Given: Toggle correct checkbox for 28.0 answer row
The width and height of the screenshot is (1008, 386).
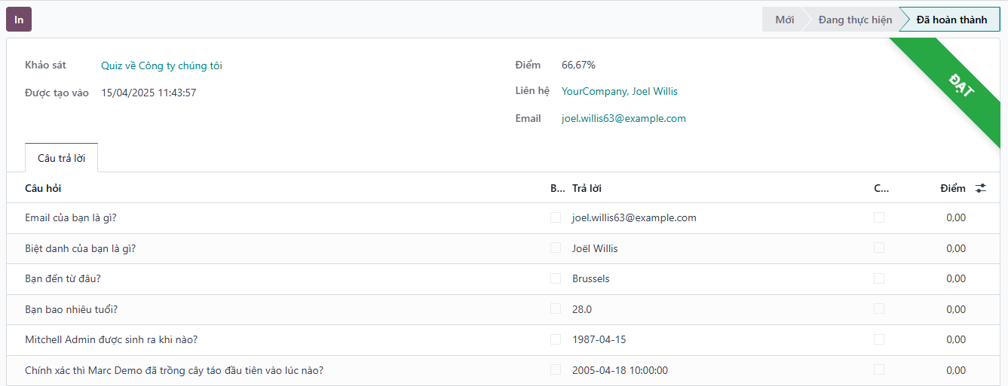Looking at the screenshot, I should pyautogui.click(x=879, y=308).
